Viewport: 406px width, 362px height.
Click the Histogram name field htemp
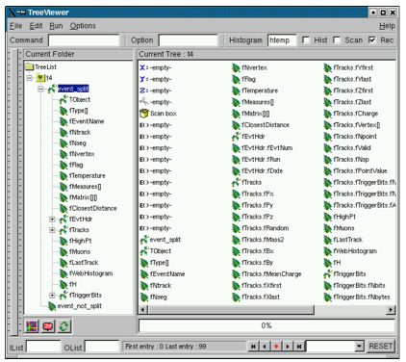coord(282,40)
